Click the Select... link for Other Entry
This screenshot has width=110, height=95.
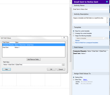[85, 80]
